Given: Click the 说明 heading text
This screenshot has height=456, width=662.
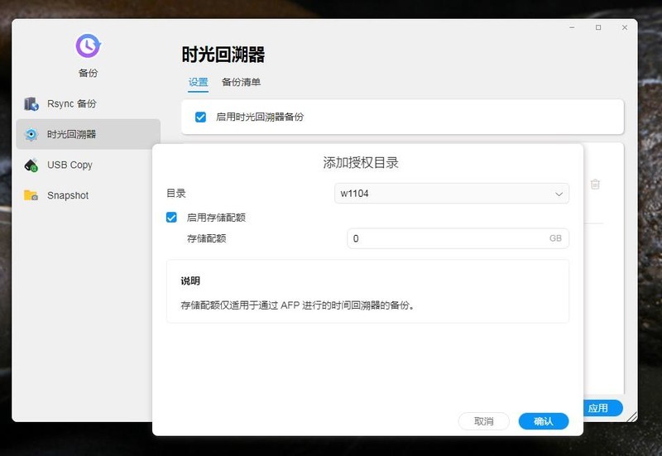Looking at the screenshot, I should tap(190, 281).
